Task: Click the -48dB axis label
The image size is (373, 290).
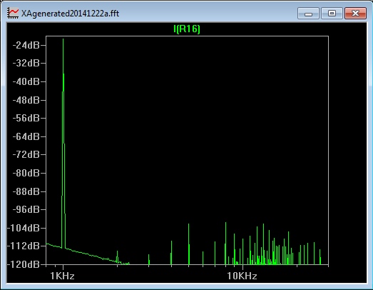Action: (26, 100)
